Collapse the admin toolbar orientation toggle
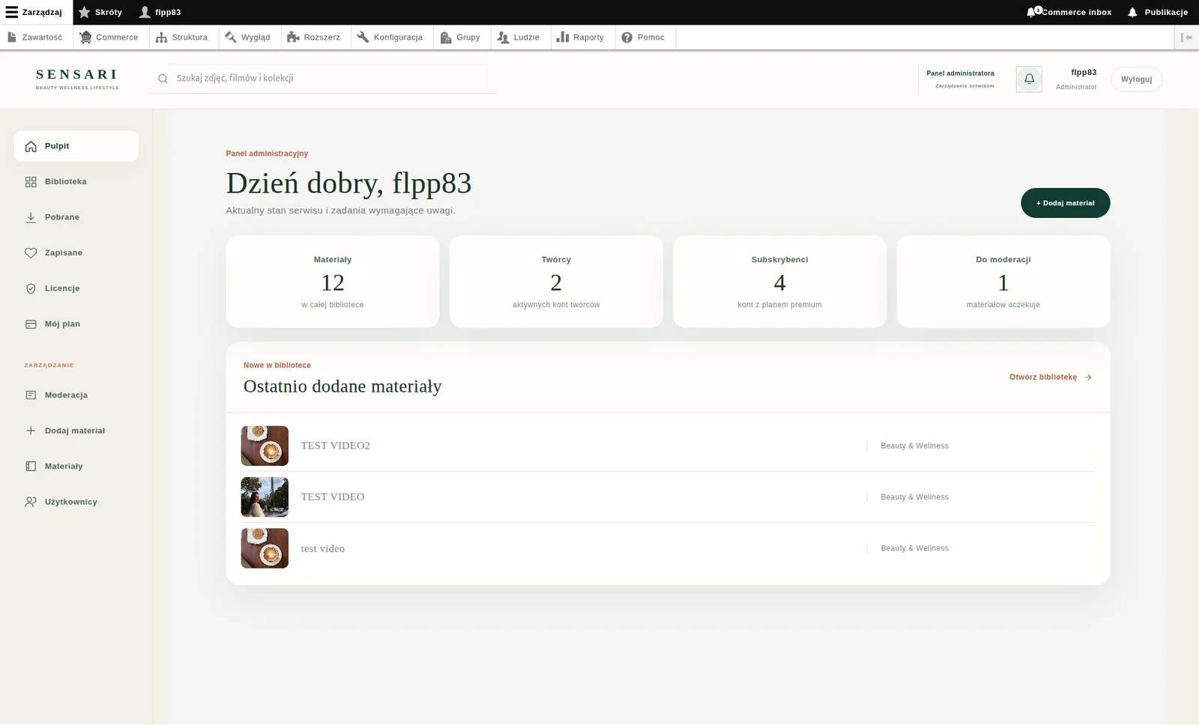The width and height of the screenshot is (1199, 725). (1186, 37)
